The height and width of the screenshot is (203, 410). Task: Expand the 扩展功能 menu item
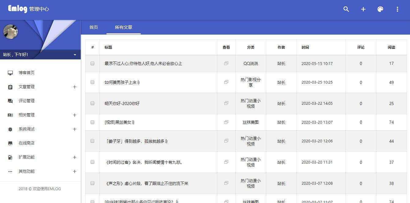(74, 157)
